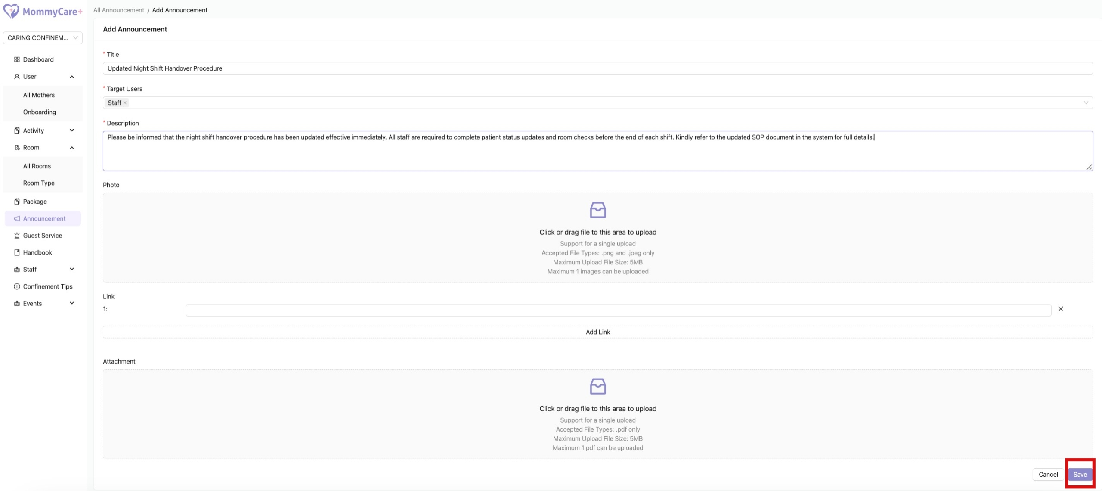Delete link row 1 with X
1102x491 pixels.
point(1061,309)
